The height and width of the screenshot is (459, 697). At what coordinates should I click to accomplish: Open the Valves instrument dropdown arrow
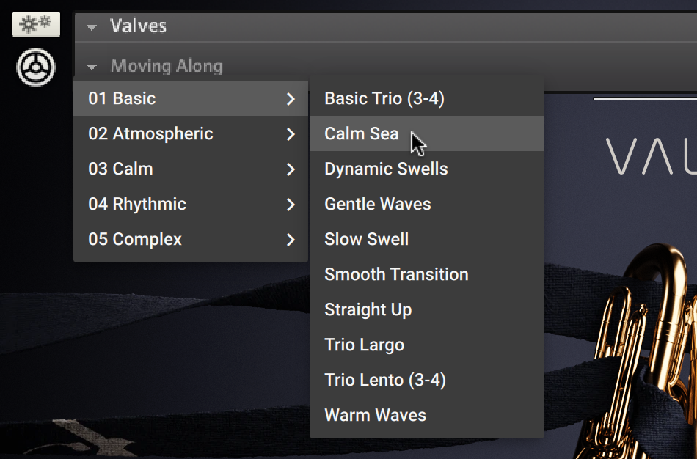[x=92, y=27]
